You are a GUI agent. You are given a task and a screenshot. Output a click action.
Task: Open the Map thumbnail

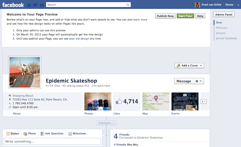tap(156, 101)
